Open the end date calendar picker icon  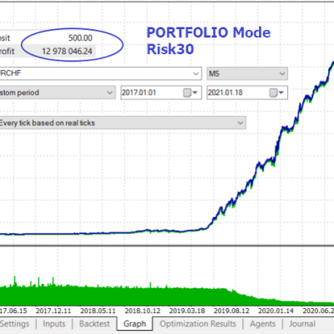click(x=276, y=93)
